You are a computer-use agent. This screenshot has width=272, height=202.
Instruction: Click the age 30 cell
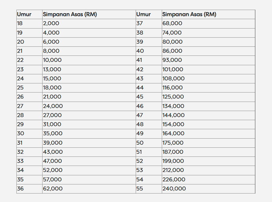29,134
